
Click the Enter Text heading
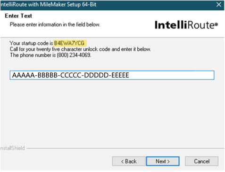pyautogui.click(x=18, y=16)
